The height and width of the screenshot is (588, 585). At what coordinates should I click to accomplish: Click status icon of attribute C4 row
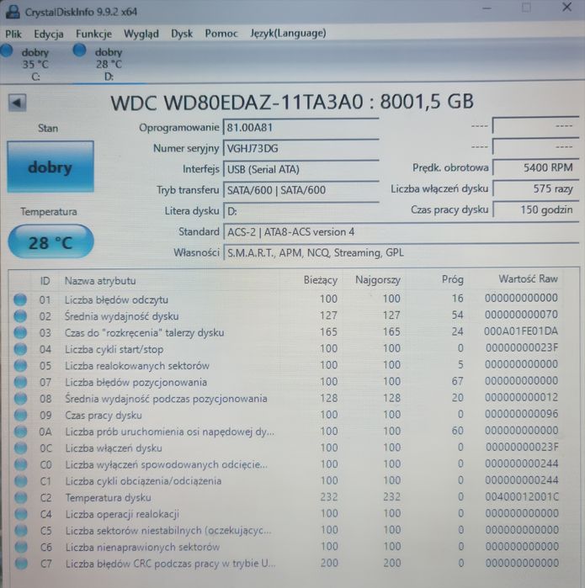(21, 514)
